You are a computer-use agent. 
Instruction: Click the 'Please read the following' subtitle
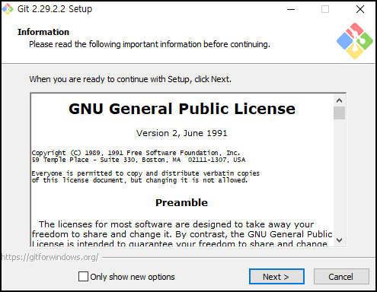coord(149,44)
